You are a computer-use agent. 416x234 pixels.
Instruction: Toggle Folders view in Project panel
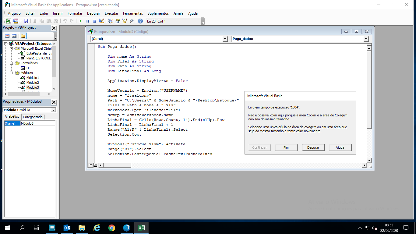(x=23, y=36)
